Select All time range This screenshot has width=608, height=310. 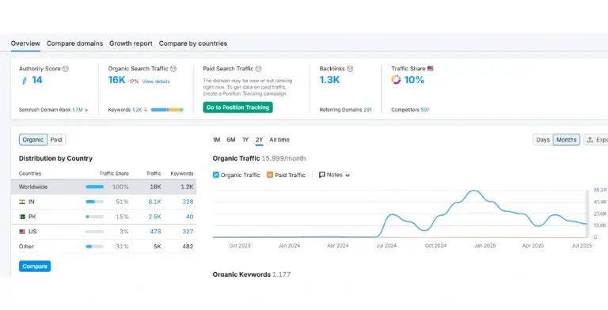(279, 140)
